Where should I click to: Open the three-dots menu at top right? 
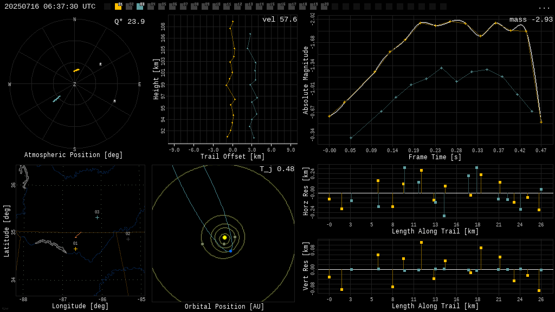pyautogui.click(x=544, y=7)
